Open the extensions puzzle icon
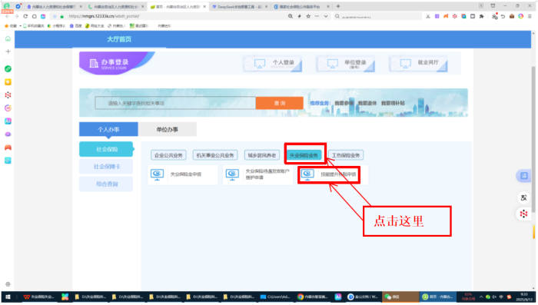 [481, 16]
